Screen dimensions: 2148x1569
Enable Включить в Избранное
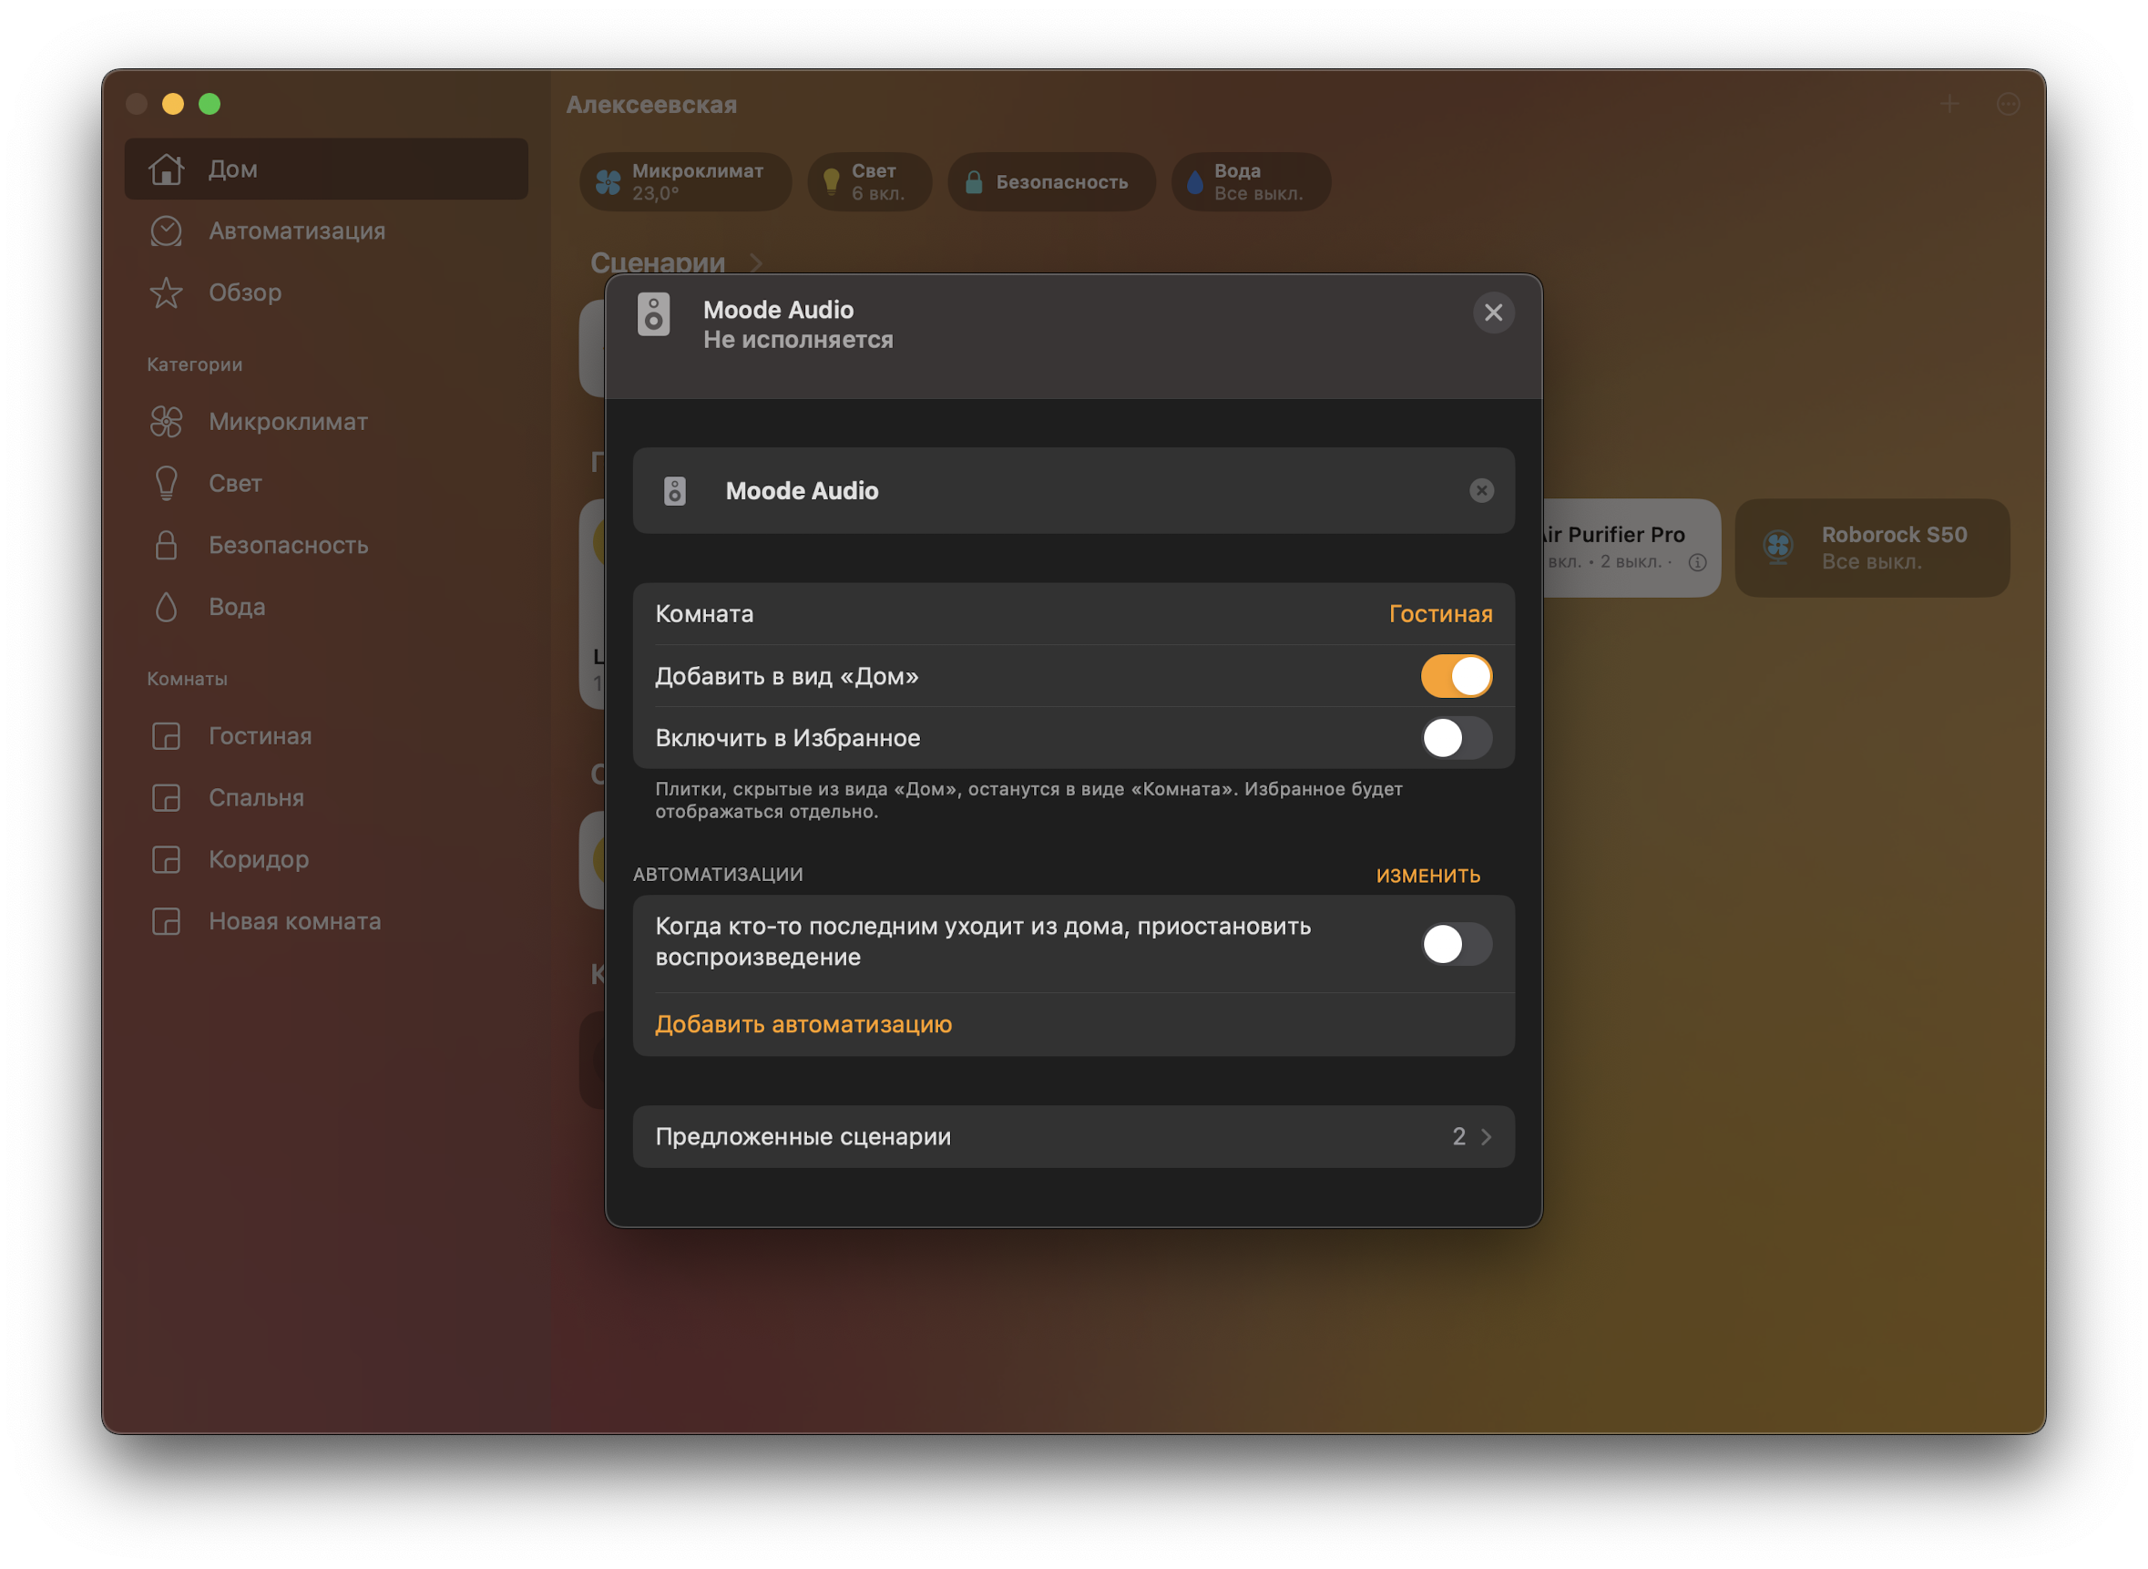(1458, 738)
